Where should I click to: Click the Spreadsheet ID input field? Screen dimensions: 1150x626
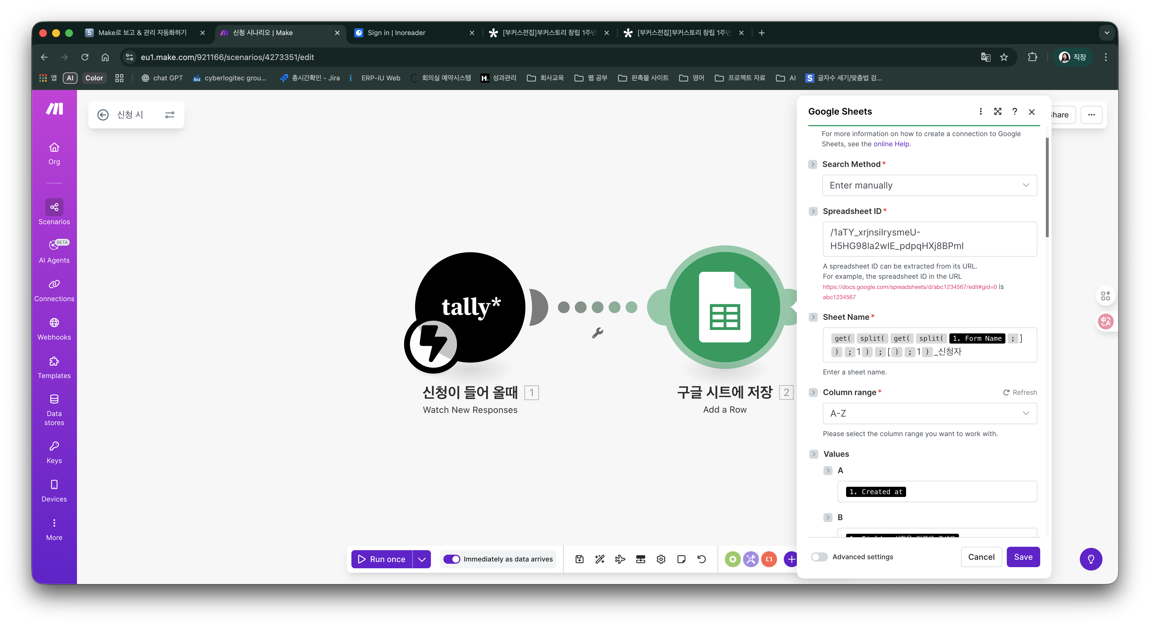929,239
